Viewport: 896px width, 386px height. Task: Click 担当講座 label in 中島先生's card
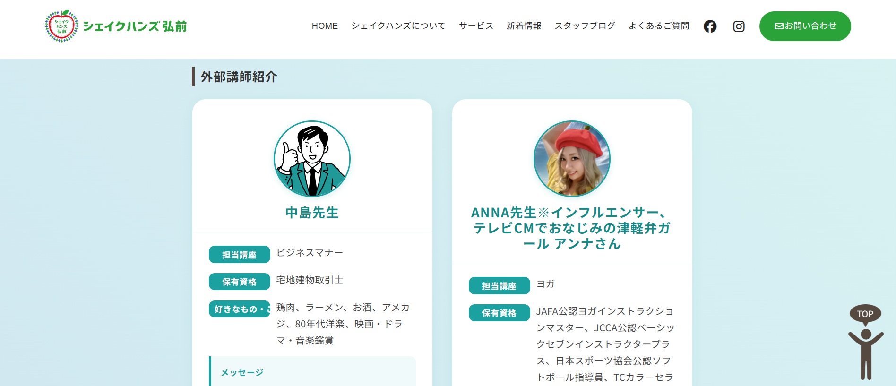pyautogui.click(x=240, y=255)
